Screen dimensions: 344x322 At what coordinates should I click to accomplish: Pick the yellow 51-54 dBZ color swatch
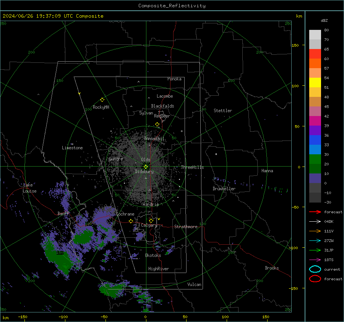pyautogui.click(x=315, y=83)
